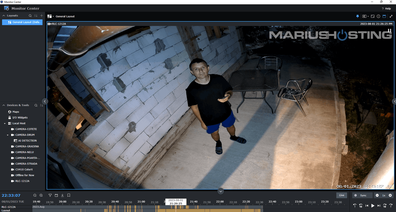Add a bookmark using the bookmark icon
This screenshot has height=212, width=396.
[x=68, y=195]
